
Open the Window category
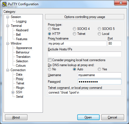(x=16, y=43)
